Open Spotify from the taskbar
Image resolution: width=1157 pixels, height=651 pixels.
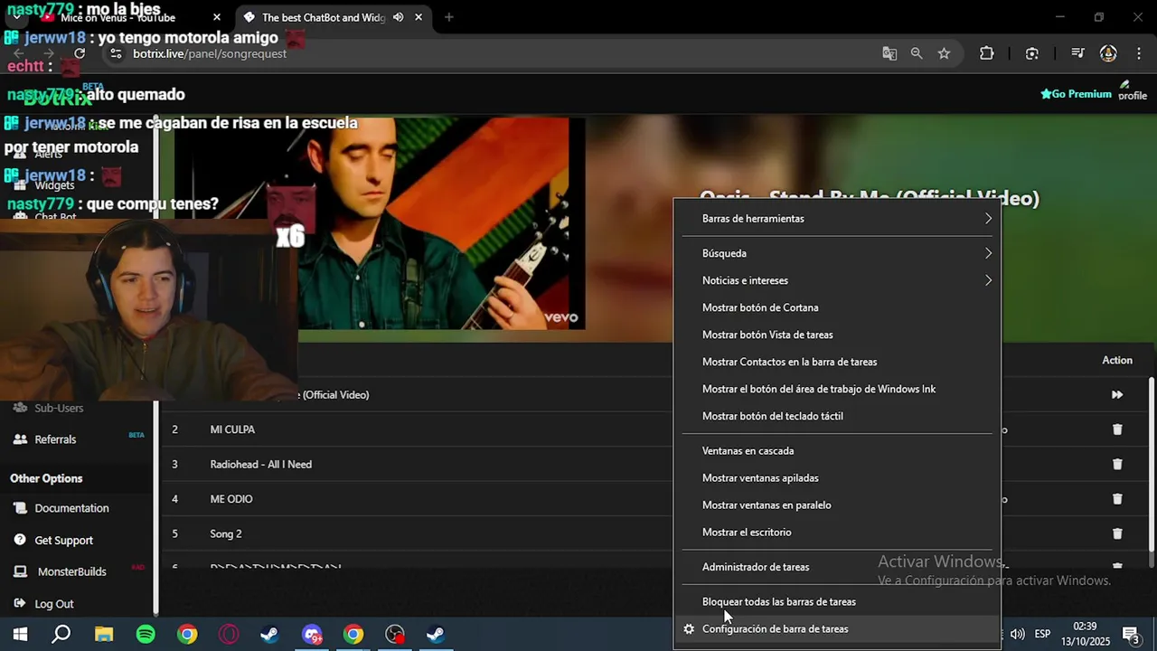[x=146, y=635]
